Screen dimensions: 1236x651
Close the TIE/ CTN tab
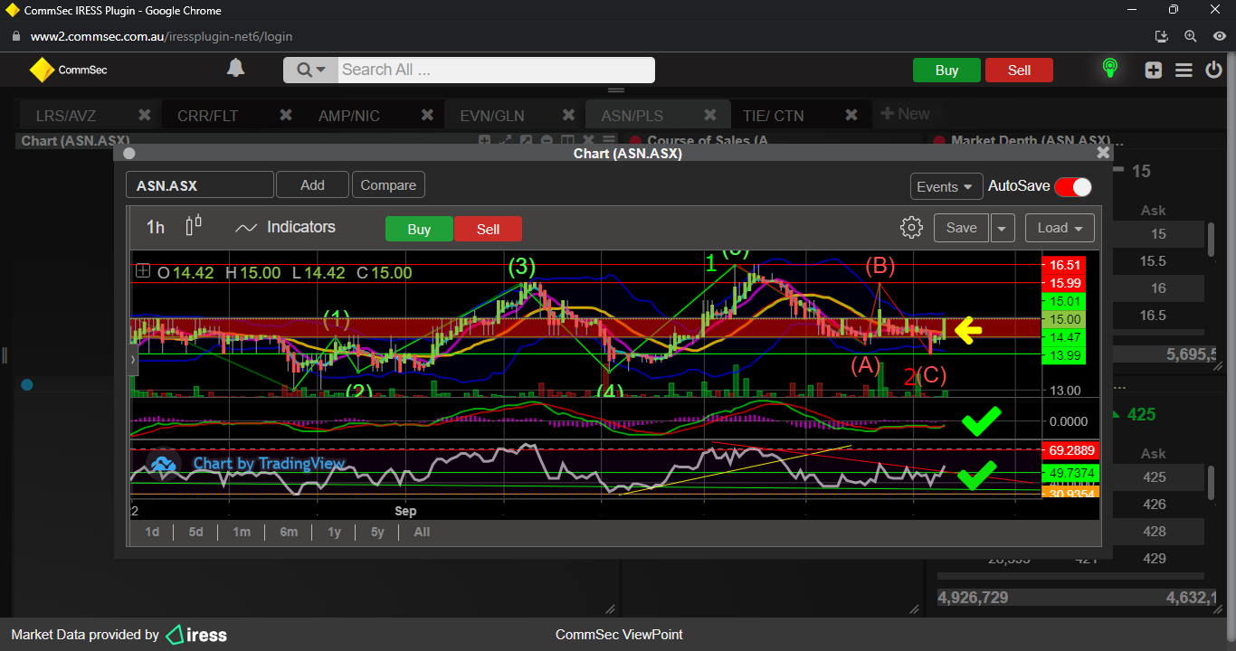851,115
